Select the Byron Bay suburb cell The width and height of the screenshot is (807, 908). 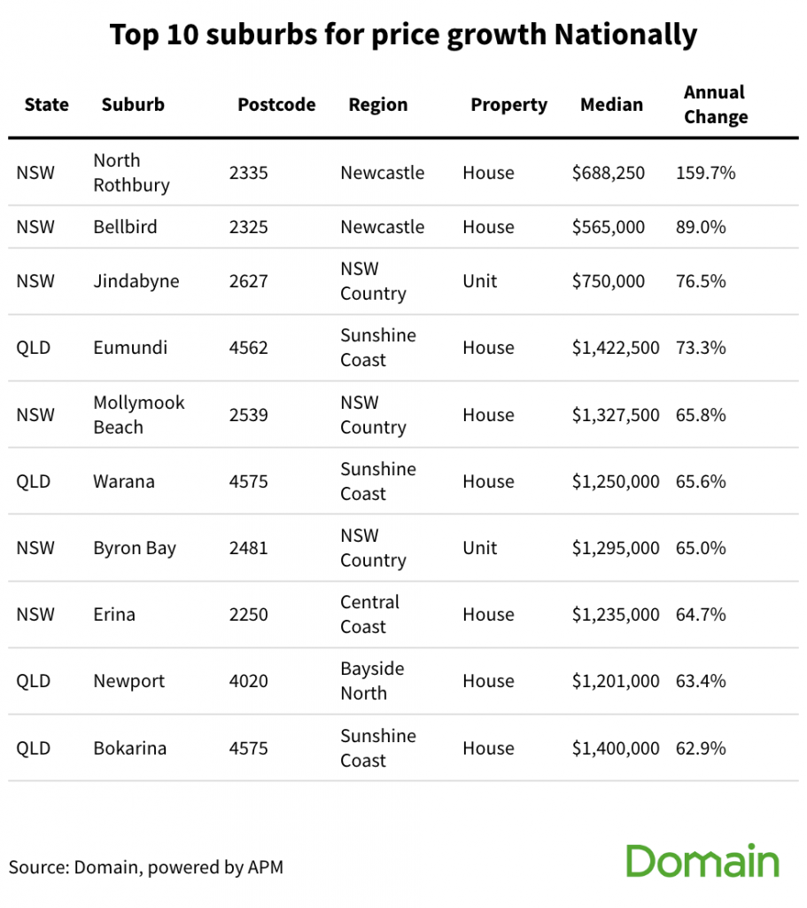coord(135,548)
